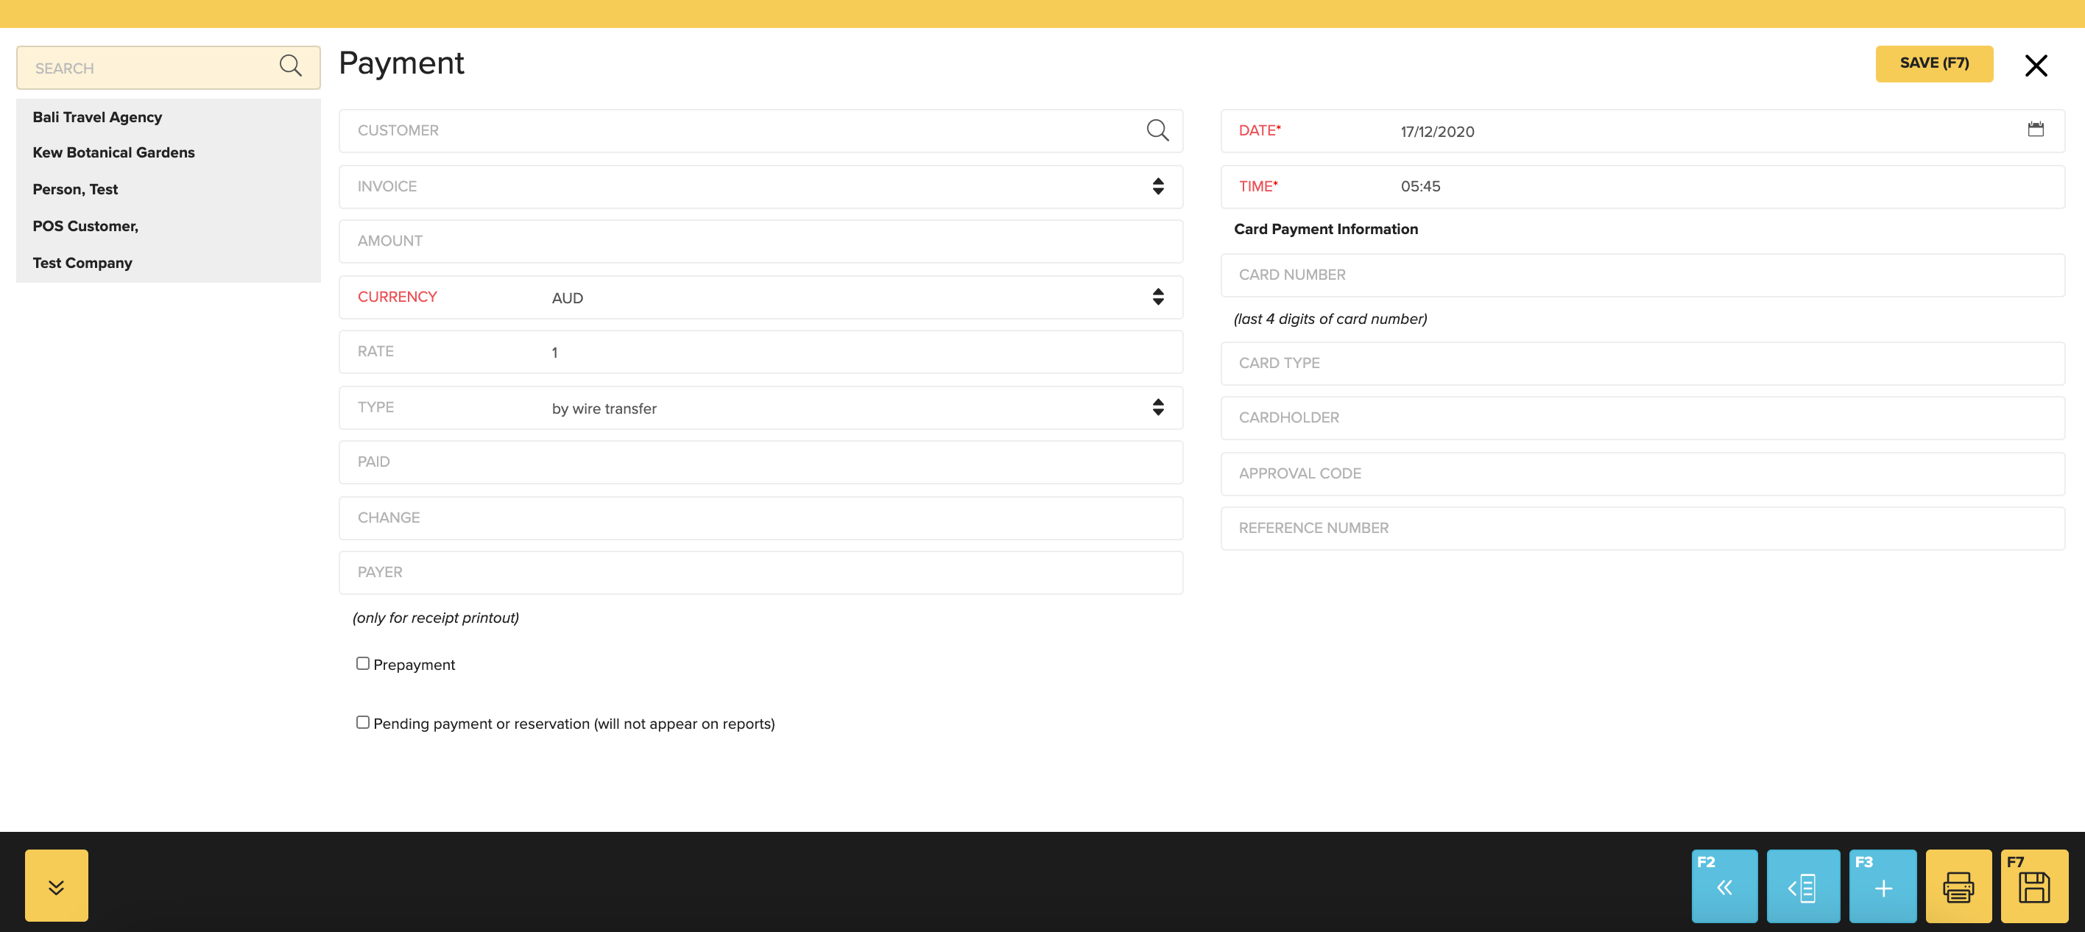
Task: Go back with the F2 button
Action: (1724, 886)
